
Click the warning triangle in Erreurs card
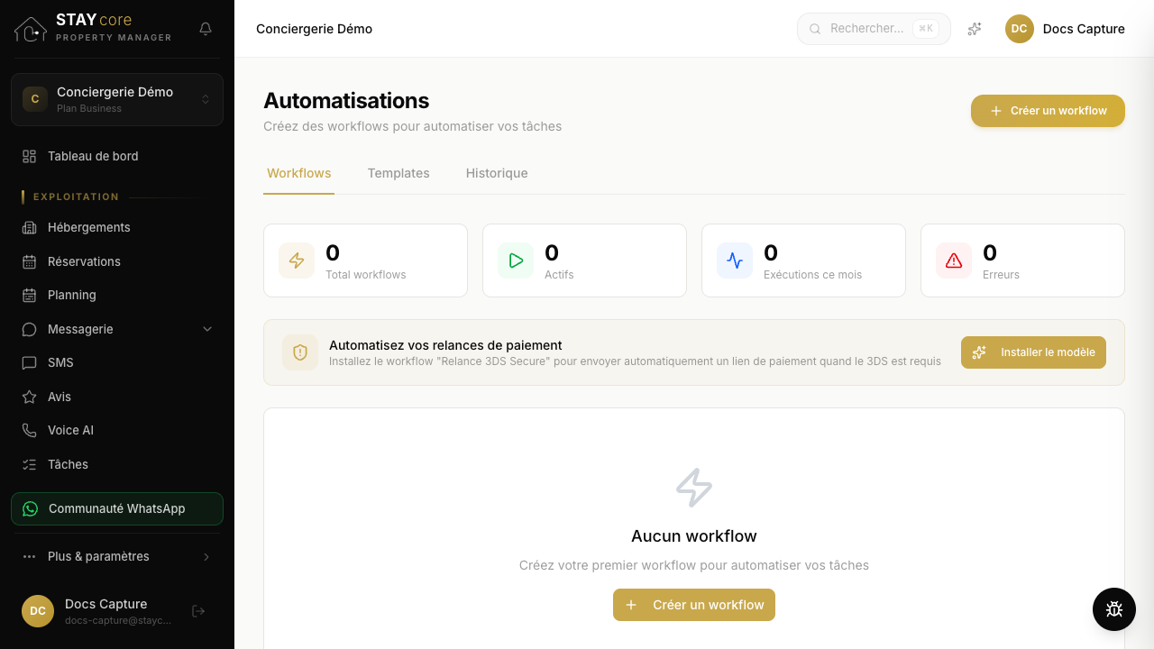click(954, 261)
